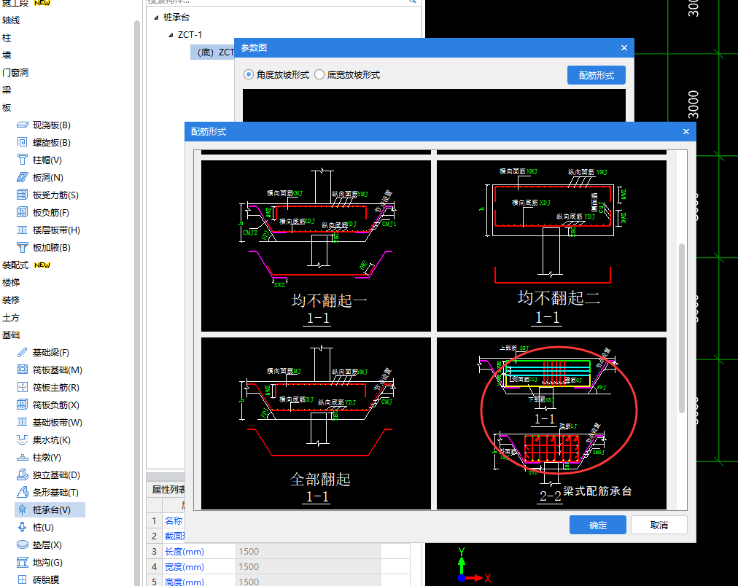Open the 墙 category in sidebar

tap(7, 55)
